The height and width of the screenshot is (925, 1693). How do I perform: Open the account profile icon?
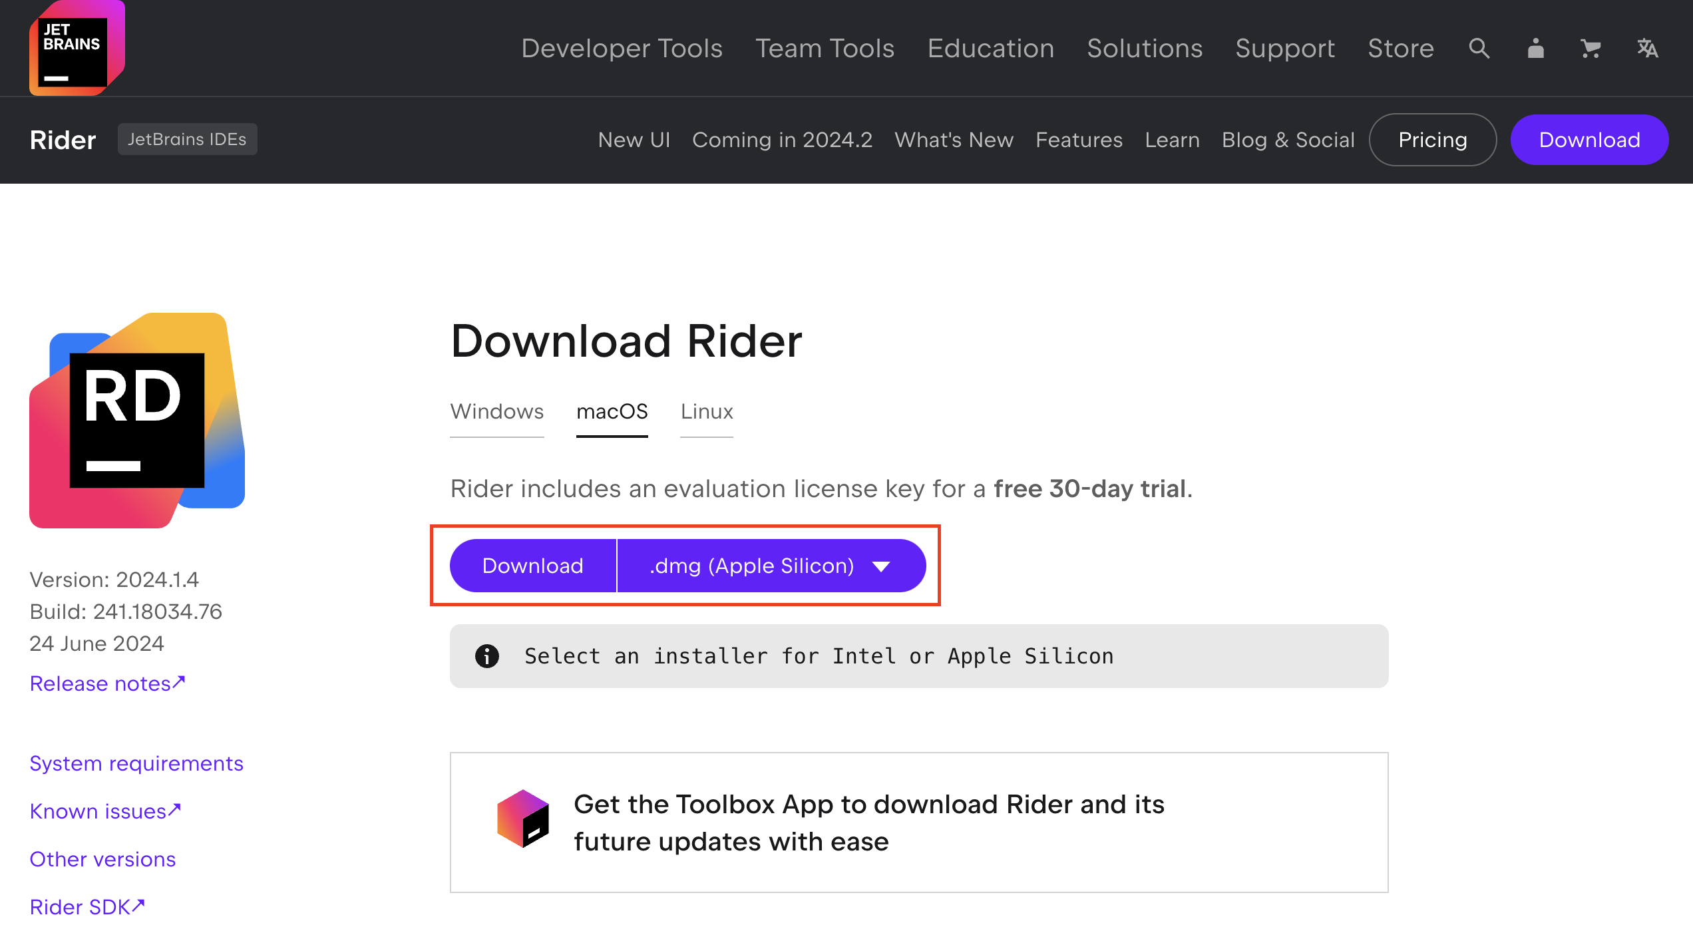point(1535,48)
